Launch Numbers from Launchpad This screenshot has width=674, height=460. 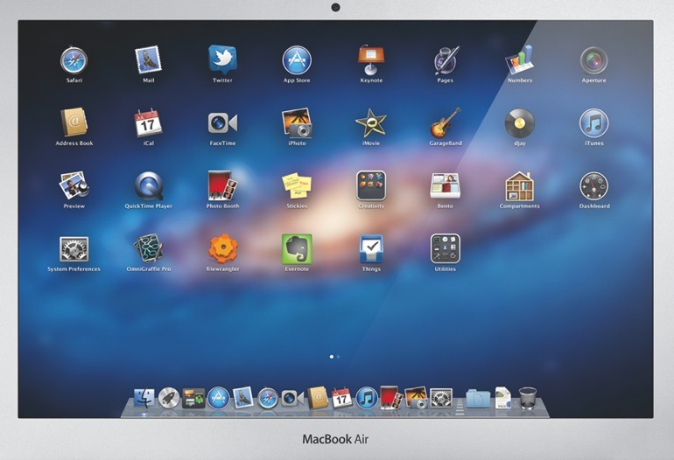click(520, 59)
